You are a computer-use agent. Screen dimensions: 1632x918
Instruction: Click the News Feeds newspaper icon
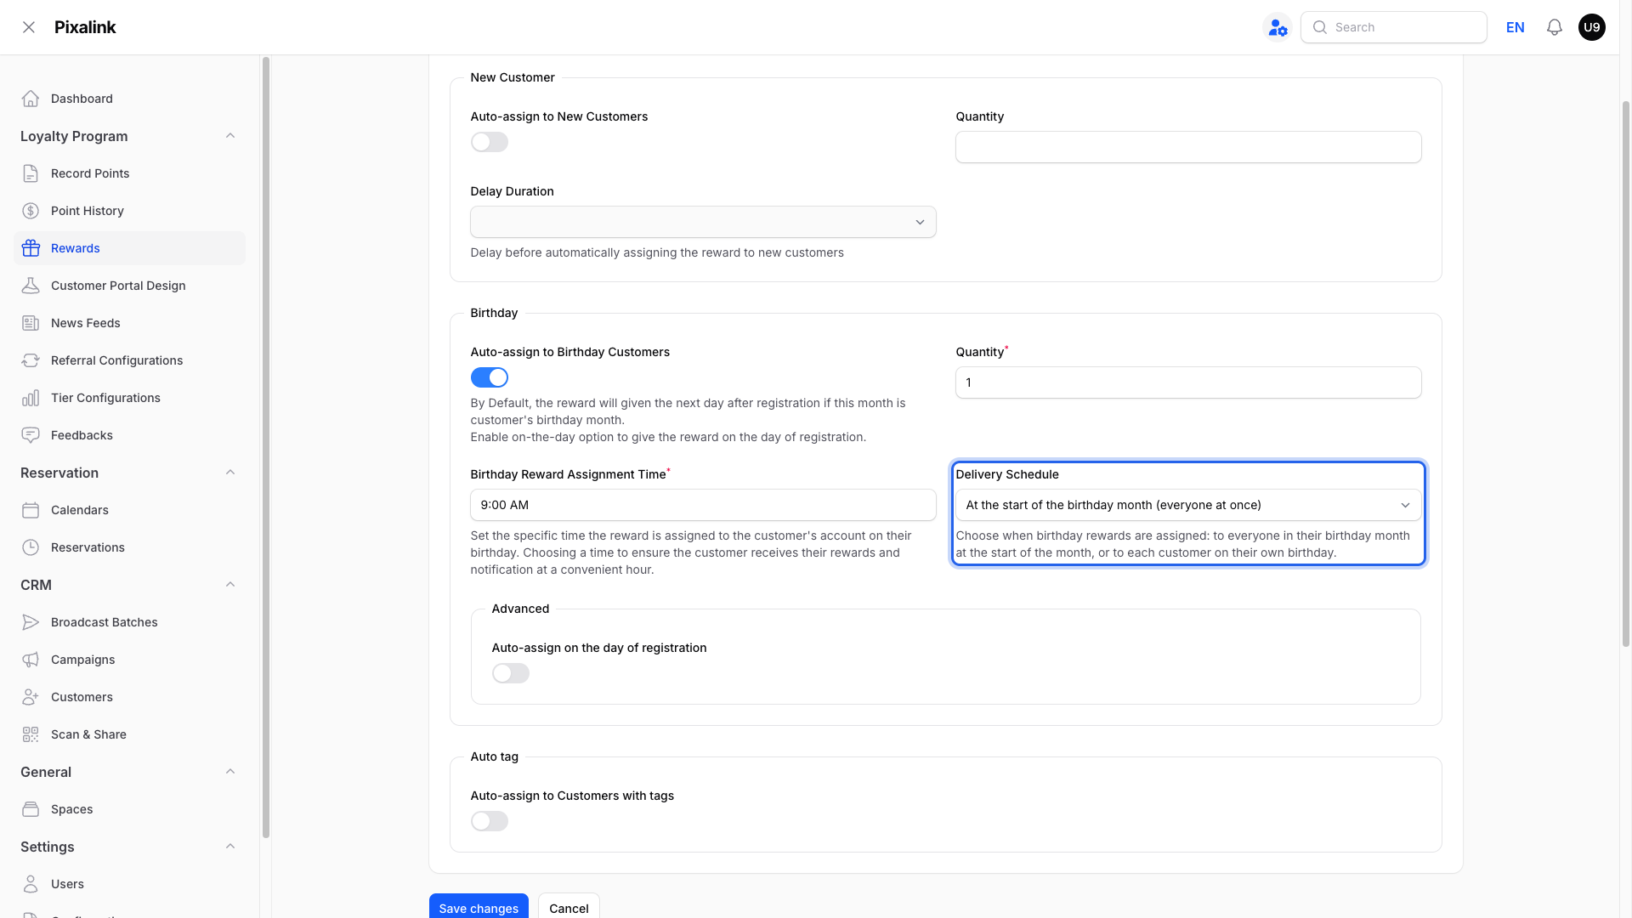[31, 323]
